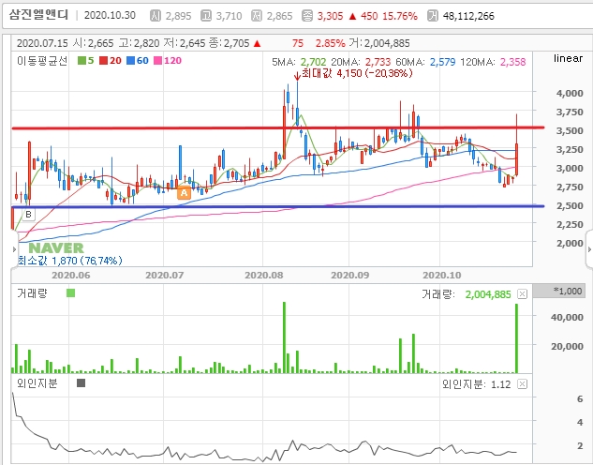Image resolution: width=593 pixels, height=465 pixels.
Task: Click the 거래량 value 2,004,885
Action: point(488,294)
